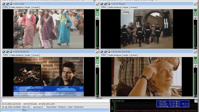Image resolution: width=199 pixels, height=112 pixels.
Task: Click the Phoenix video preview with stone archway
Action: point(147,29)
